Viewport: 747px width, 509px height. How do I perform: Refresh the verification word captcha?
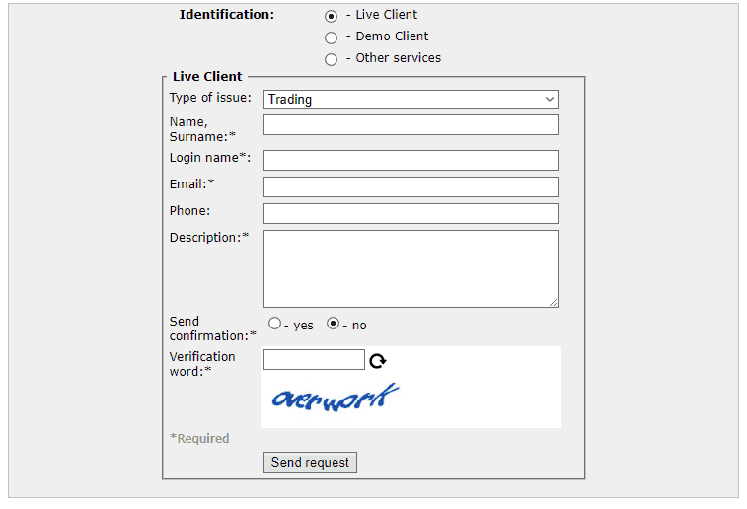tap(378, 361)
